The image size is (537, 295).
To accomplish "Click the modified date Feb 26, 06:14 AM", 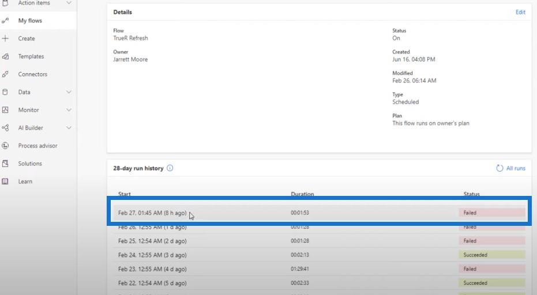I will coord(414,81).
